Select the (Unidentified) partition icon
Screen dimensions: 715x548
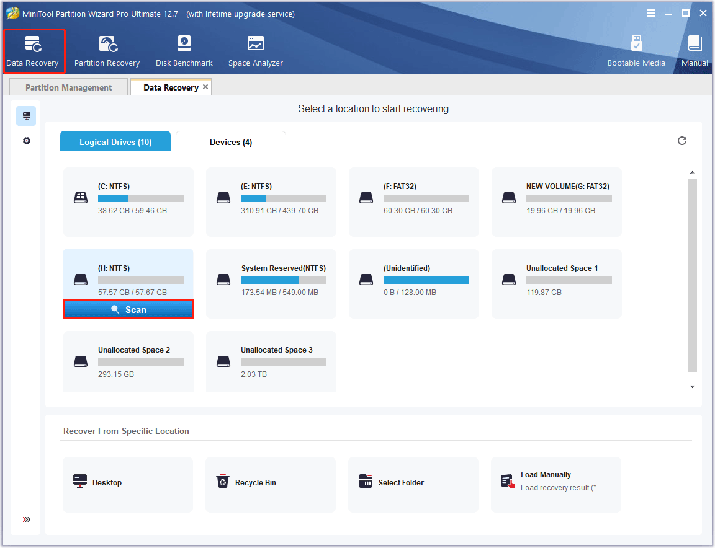(x=366, y=280)
